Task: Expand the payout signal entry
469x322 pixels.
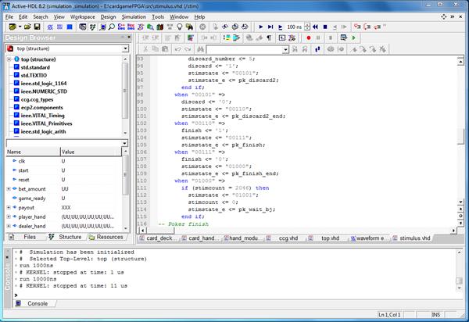Action: (x=8, y=208)
